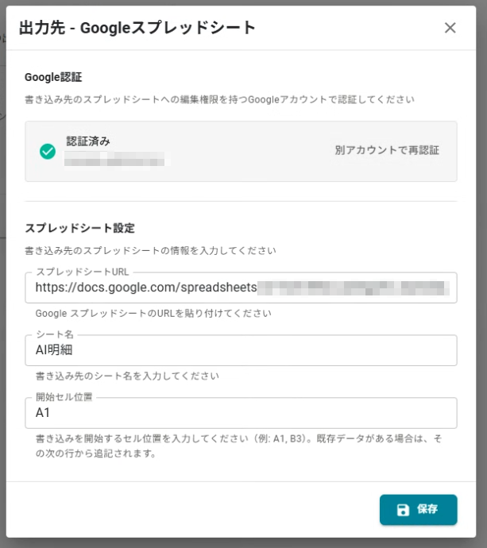
Task: Click the スプレッドシート設定 section heading
Action: click(x=79, y=228)
